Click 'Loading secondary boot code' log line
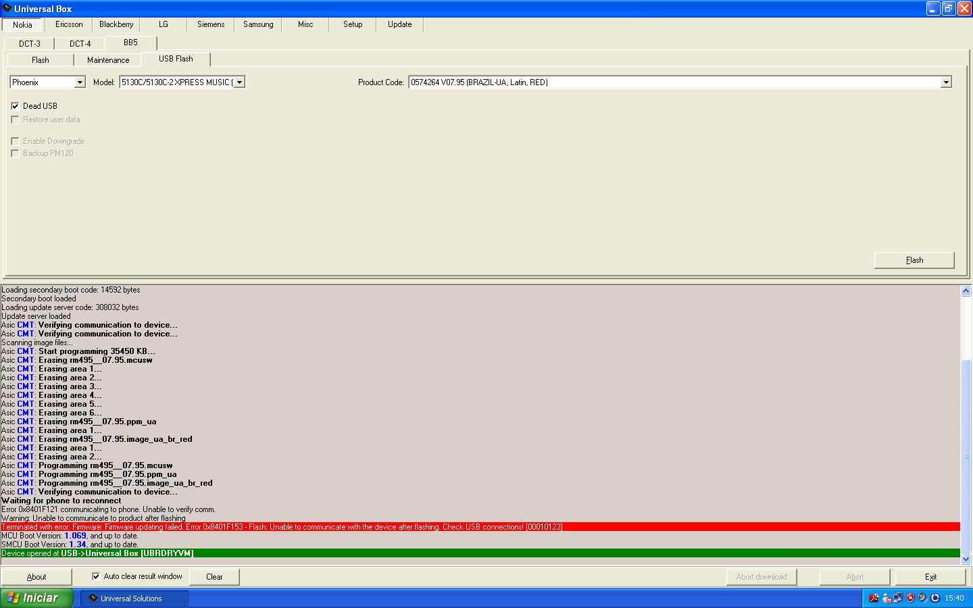 [71, 290]
